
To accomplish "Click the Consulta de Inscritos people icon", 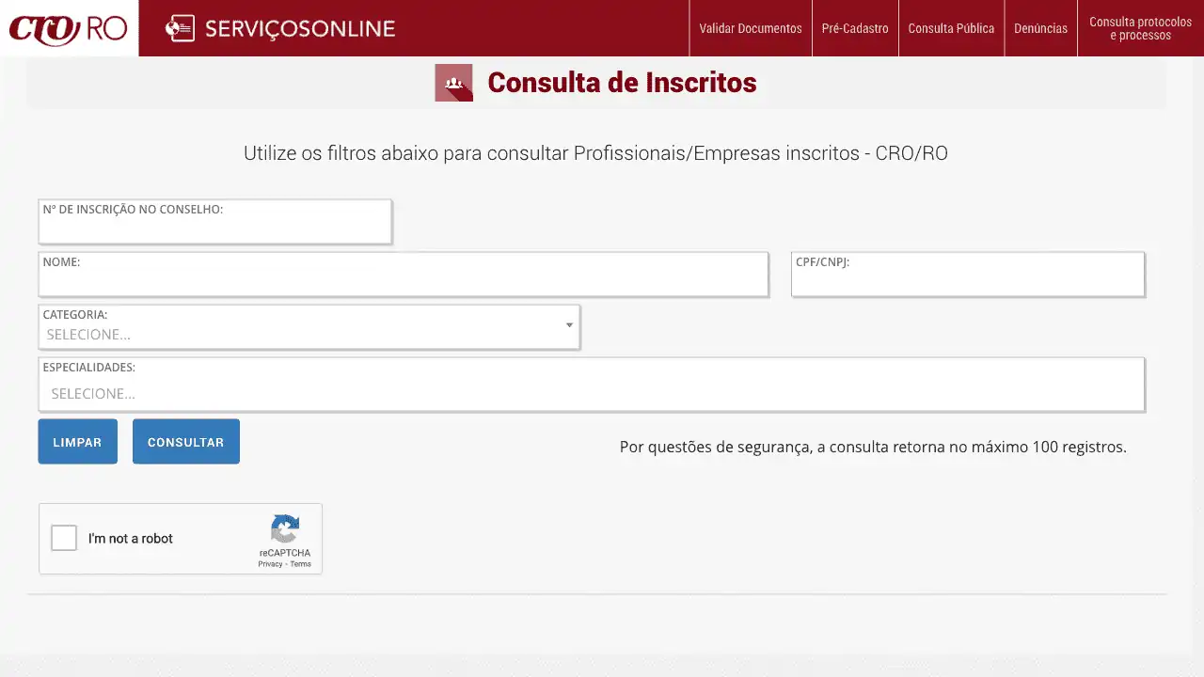I will (x=453, y=83).
